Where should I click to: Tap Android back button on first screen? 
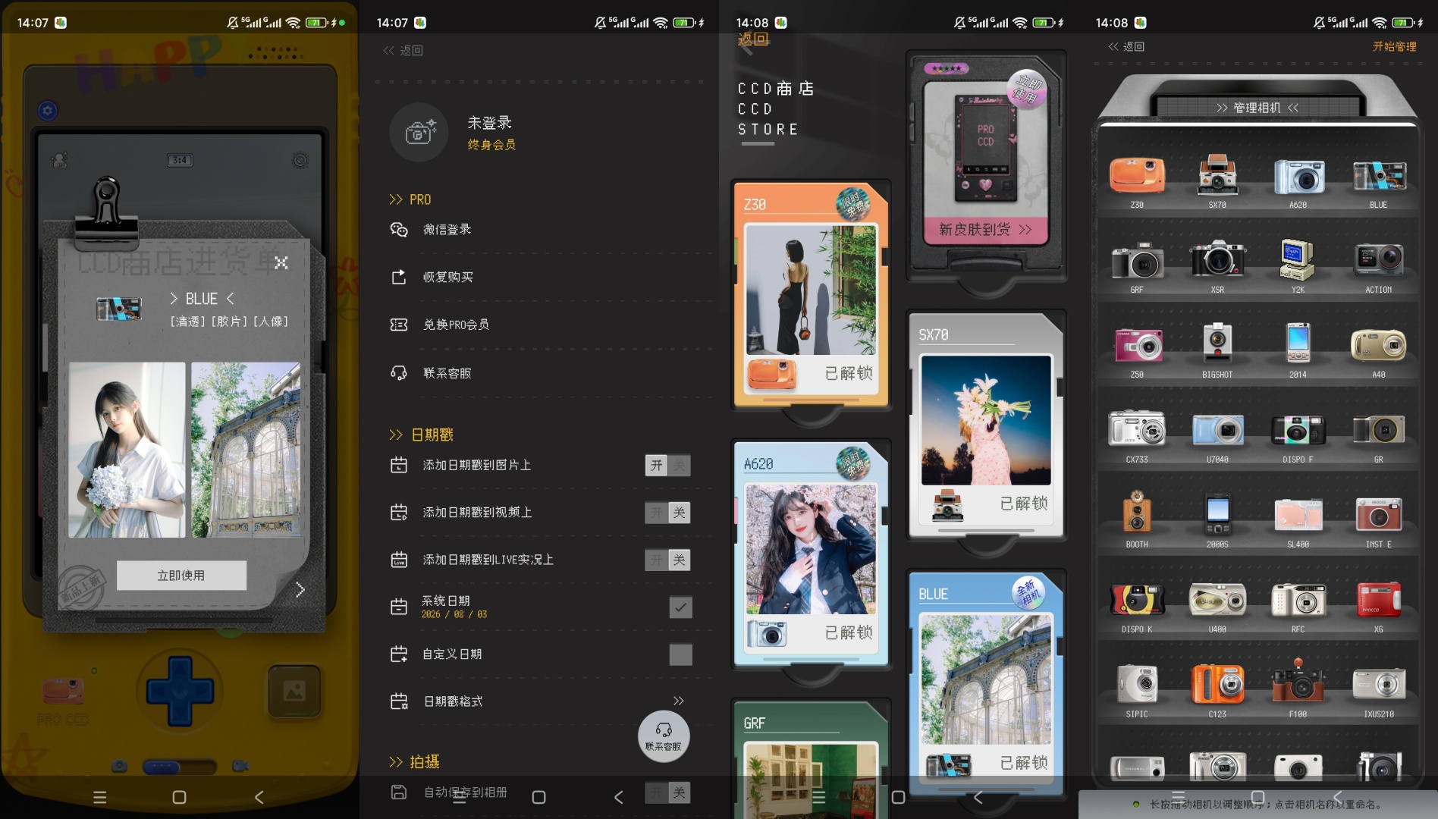pos(259,797)
